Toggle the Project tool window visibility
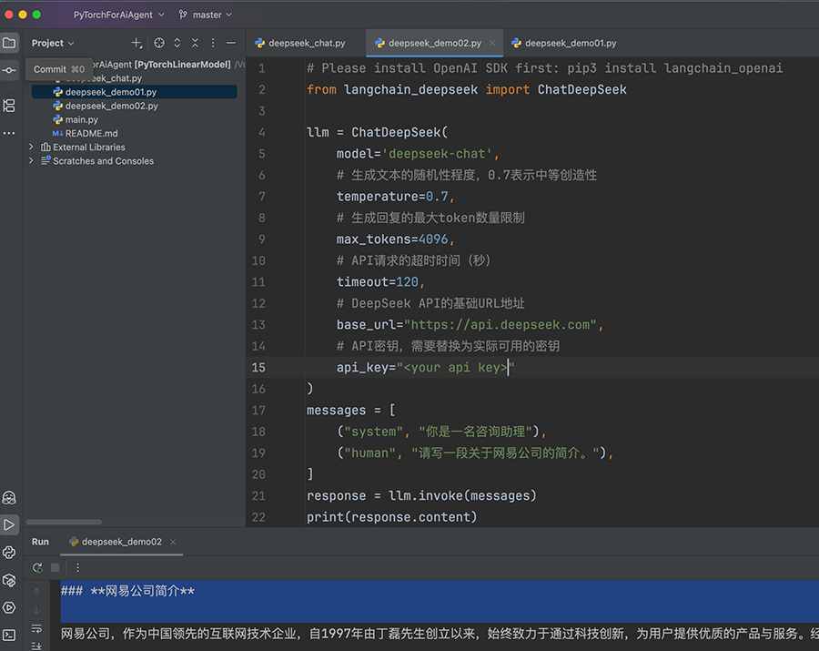The image size is (819, 651). [9, 42]
